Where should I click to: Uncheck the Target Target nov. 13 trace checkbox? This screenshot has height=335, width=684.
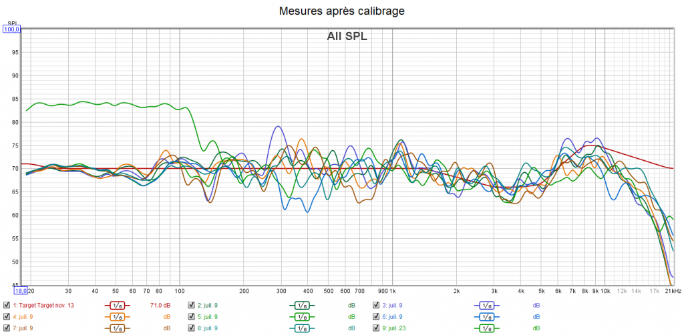[x=7, y=306]
